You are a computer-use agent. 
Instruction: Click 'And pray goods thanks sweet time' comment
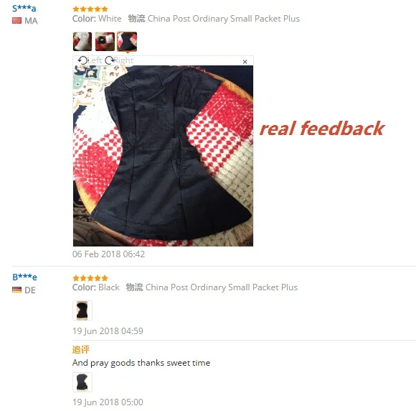[x=141, y=363]
